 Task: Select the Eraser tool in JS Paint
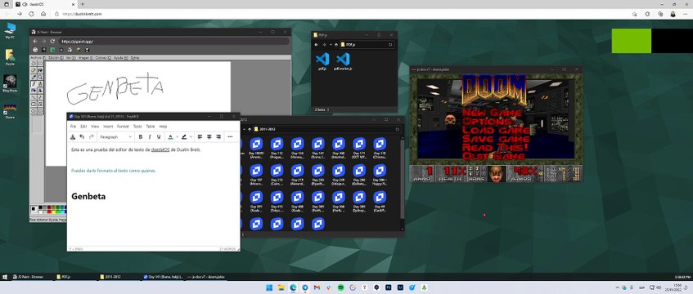[x=34, y=70]
